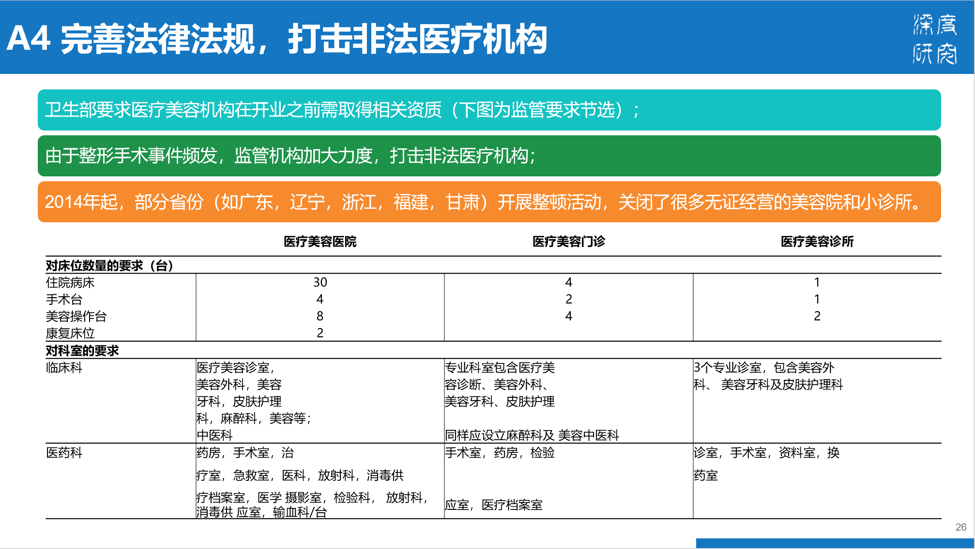Viewport: 975px width, 549px height.
Task: Click the text 同样应设立麻醉科及 美容中医科
Action: [532, 435]
